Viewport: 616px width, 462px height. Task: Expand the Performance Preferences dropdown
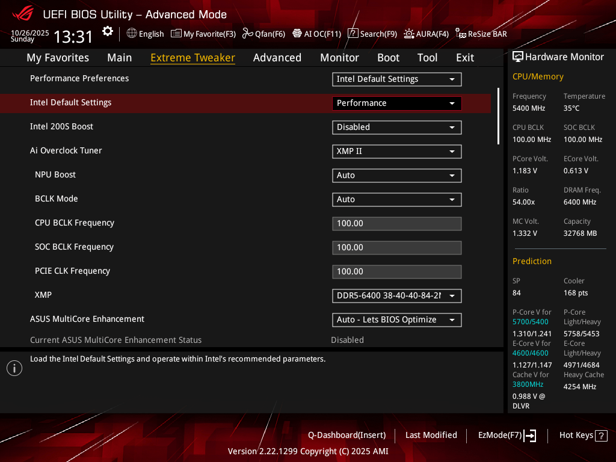tap(396, 79)
